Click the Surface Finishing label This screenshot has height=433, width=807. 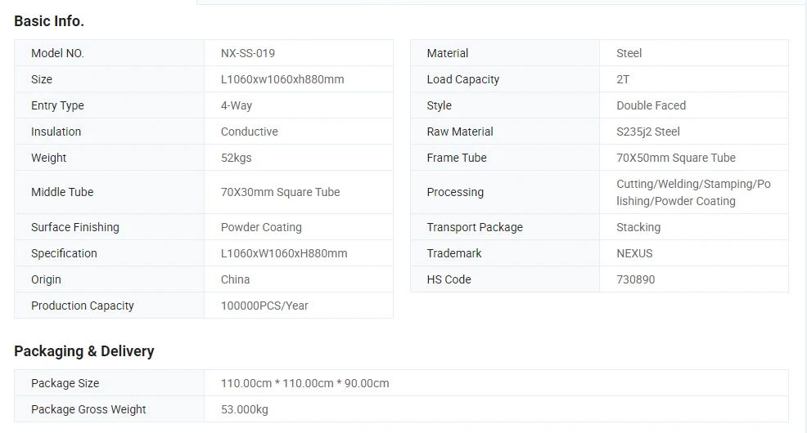75,228
